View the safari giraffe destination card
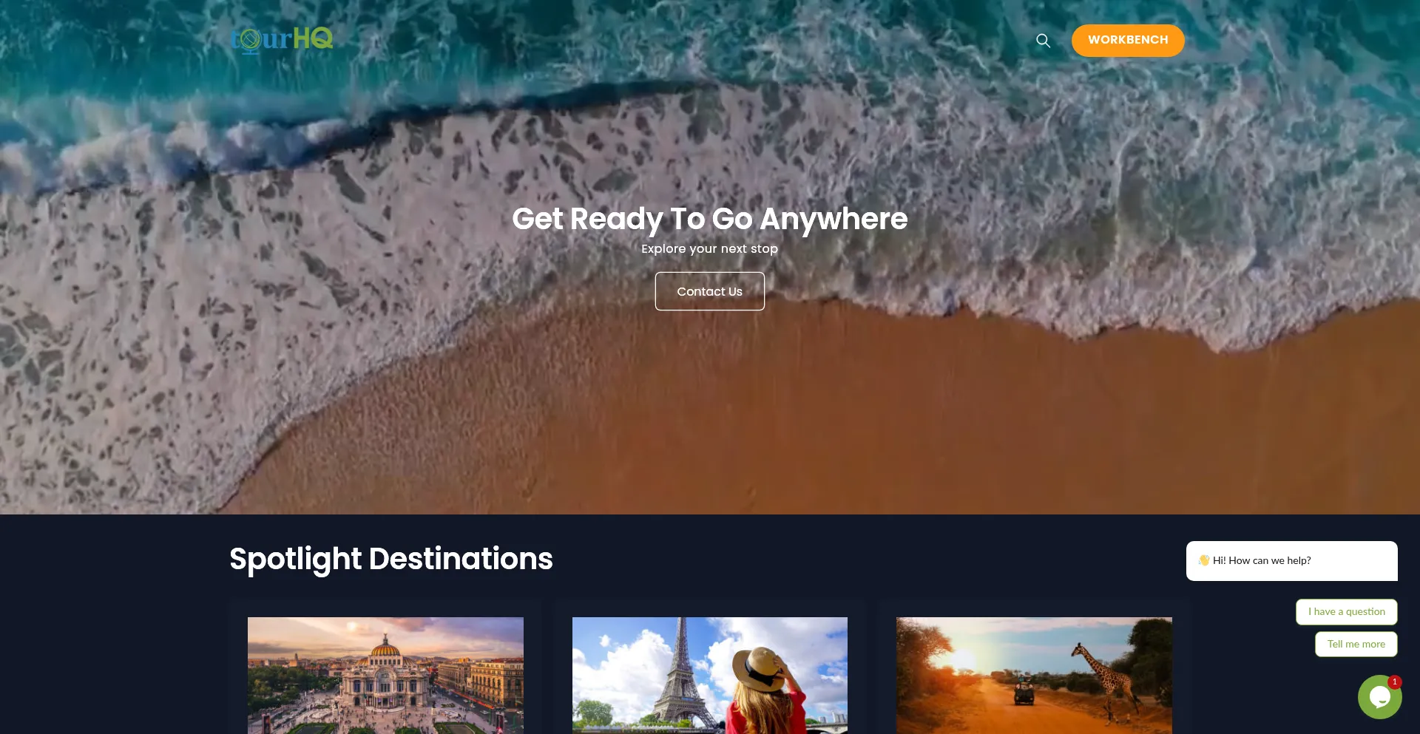The width and height of the screenshot is (1420, 734). tap(1033, 675)
